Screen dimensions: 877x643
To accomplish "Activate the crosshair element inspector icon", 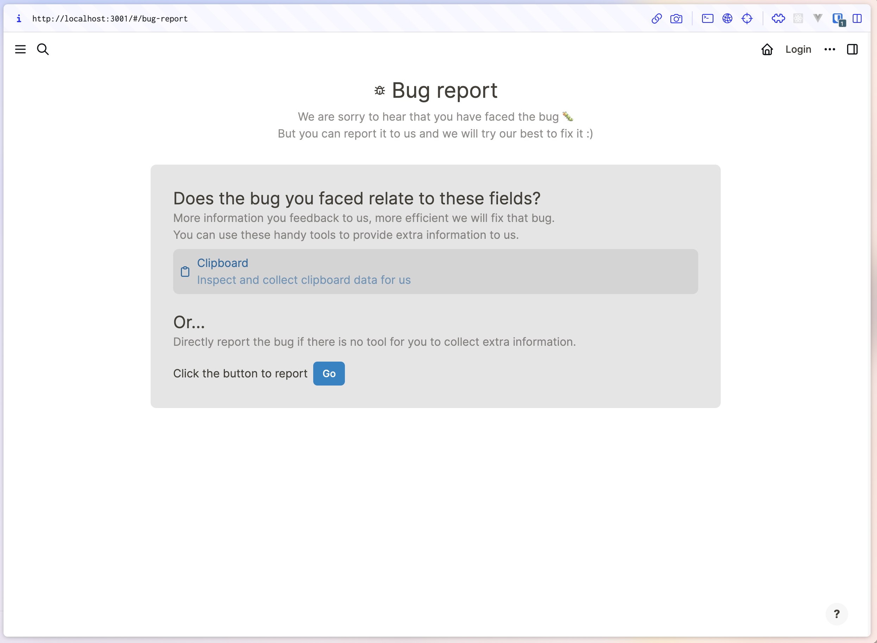I will click(x=746, y=18).
